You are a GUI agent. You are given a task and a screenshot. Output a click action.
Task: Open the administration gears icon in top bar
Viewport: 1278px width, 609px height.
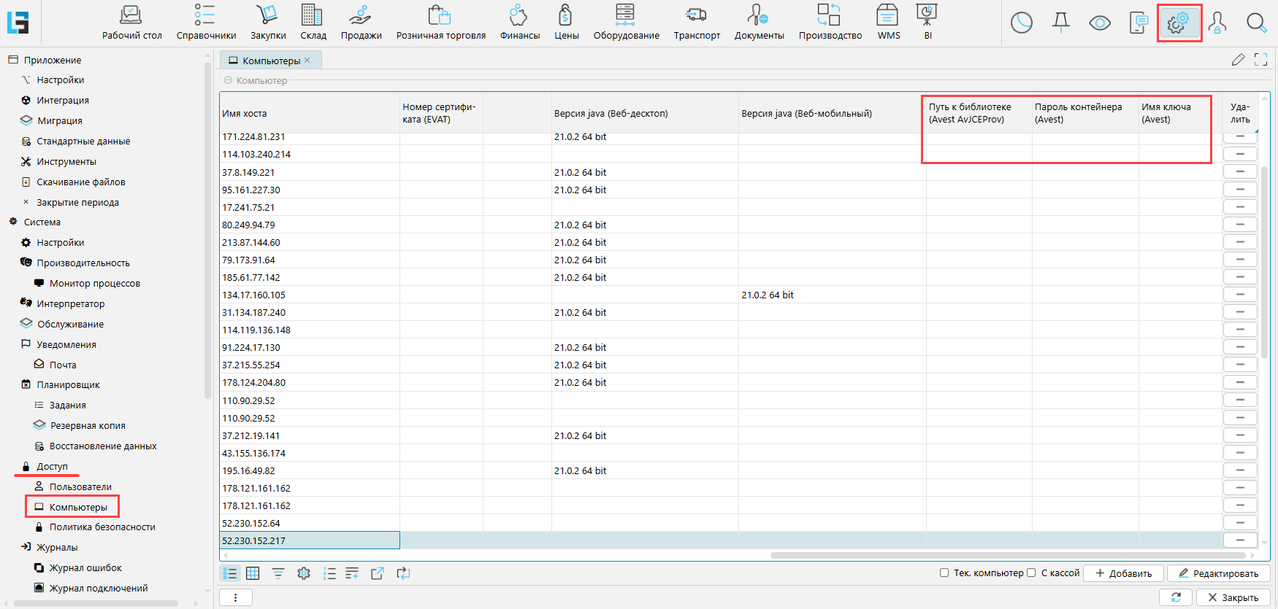1178,23
